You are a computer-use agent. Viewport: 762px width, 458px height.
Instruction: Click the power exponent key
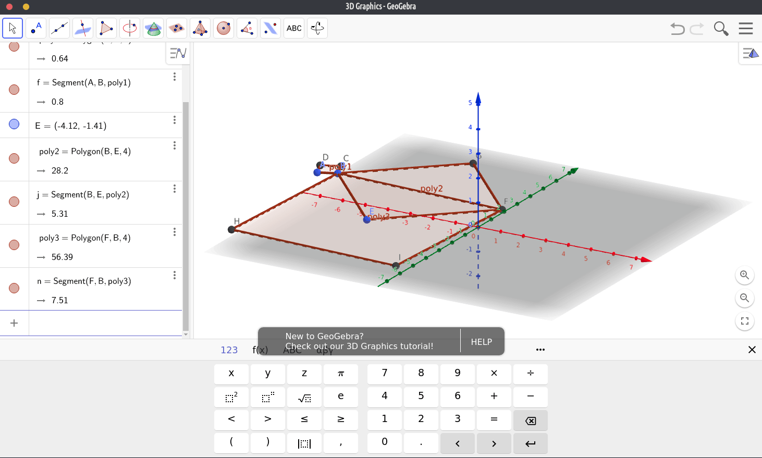[x=268, y=398]
